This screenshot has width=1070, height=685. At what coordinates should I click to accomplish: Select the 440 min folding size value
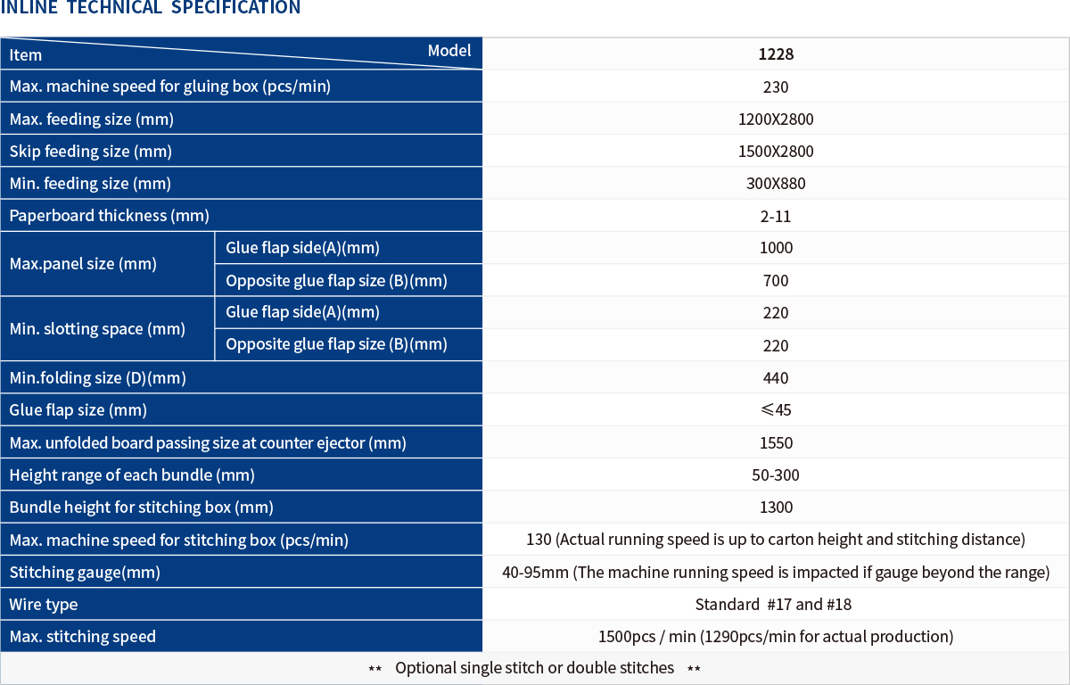[x=776, y=378]
